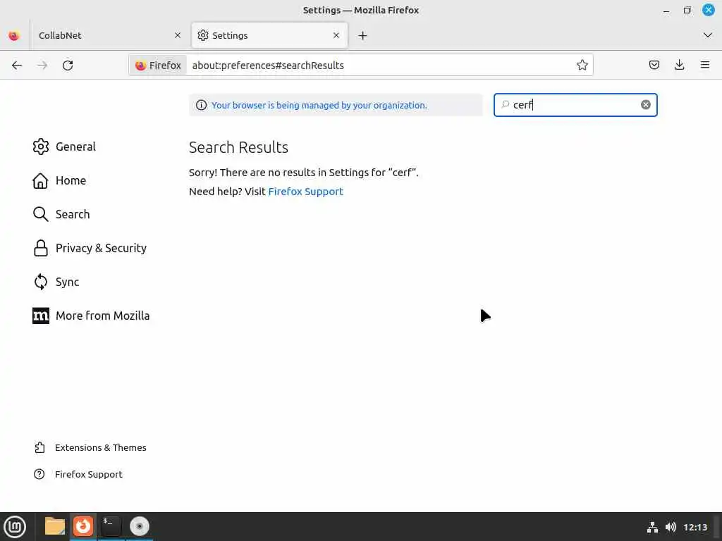This screenshot has height=541, width=722.
Task: Clear the settings search text
Action: [x=646, y=105]
